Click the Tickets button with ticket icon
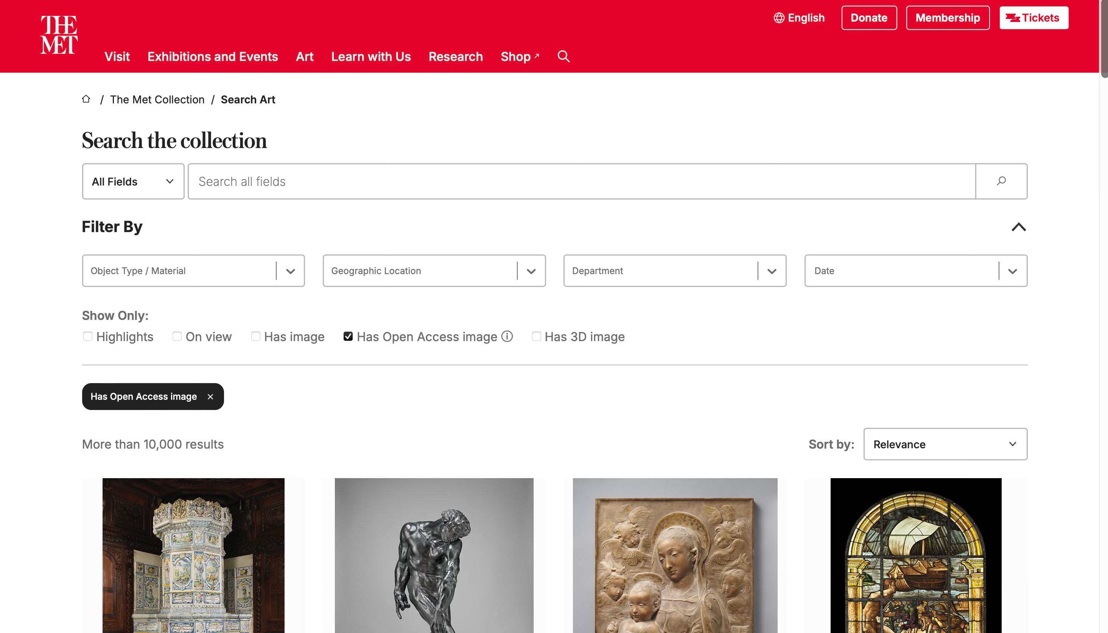 click(1034, 18)
